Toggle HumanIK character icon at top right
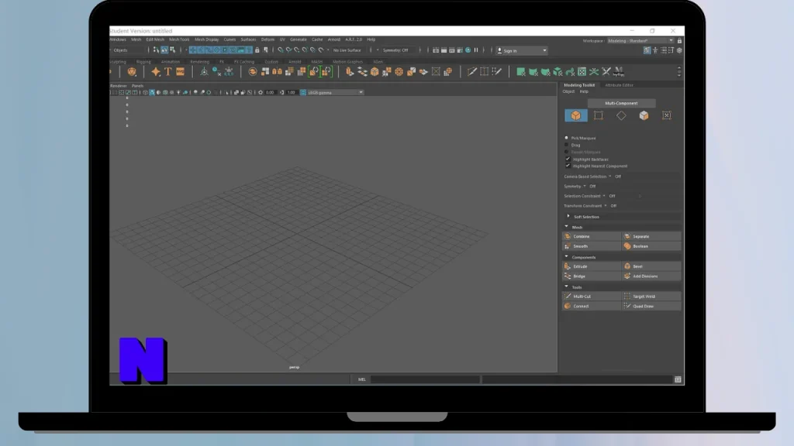The image size is (794, 446). click(x=655, y=50)
